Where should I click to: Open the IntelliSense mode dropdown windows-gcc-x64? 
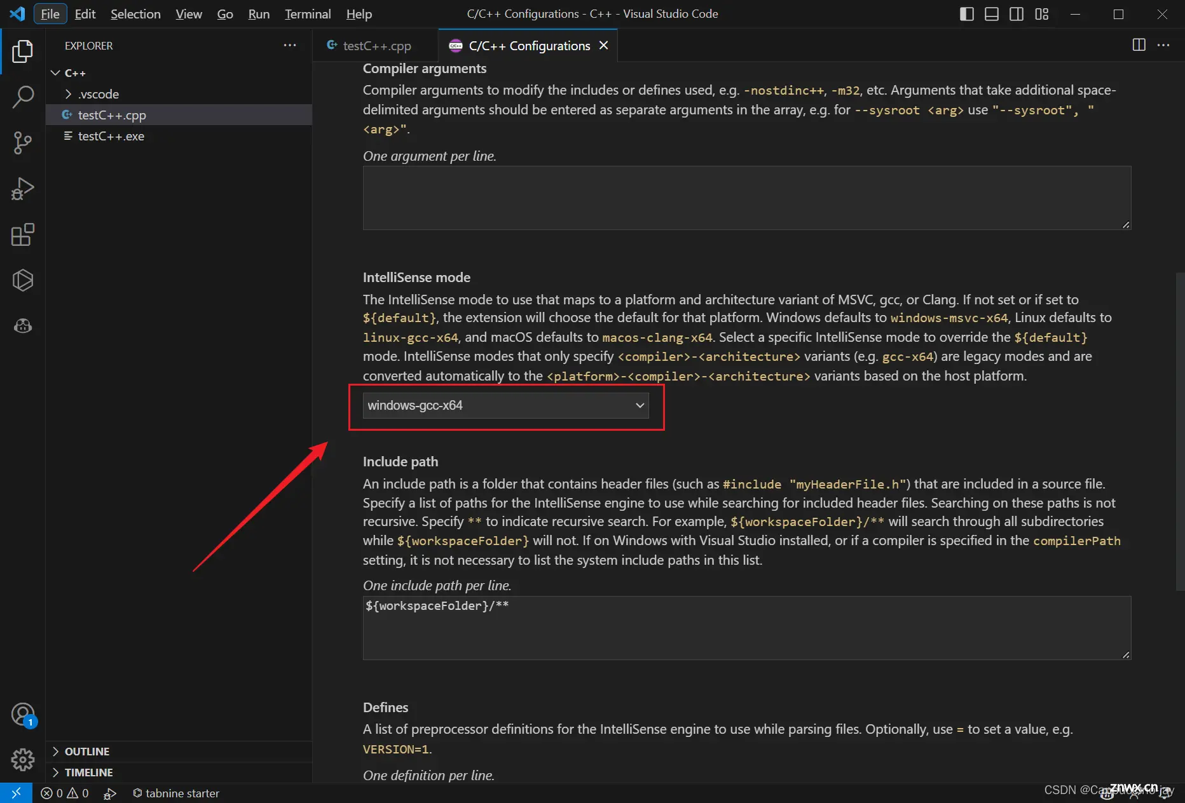point(505,405)
